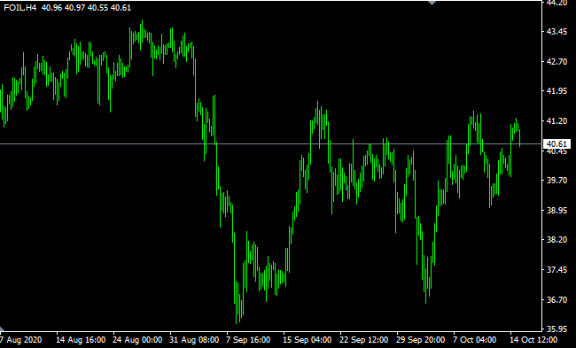
Task: Click the 40.55 low value in header
Action: 97,8
